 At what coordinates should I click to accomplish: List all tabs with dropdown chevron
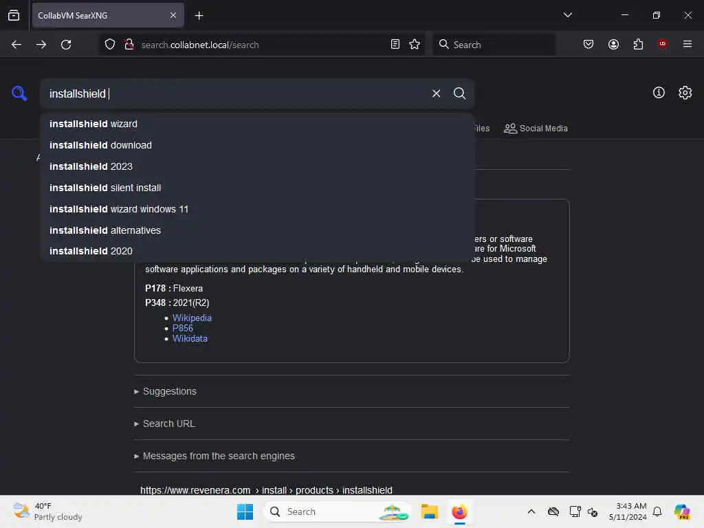click(x=567, y=15)
